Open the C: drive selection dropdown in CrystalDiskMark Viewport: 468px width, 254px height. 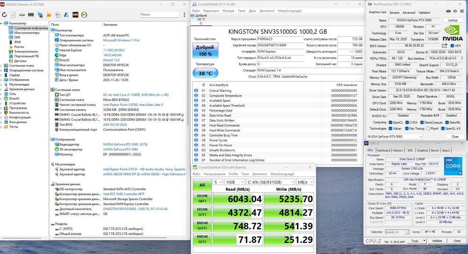271,182
